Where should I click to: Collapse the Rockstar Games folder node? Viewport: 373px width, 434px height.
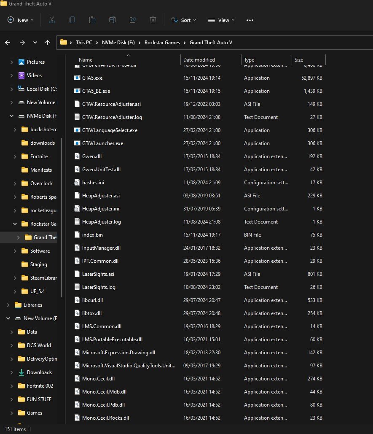point(15,224)
